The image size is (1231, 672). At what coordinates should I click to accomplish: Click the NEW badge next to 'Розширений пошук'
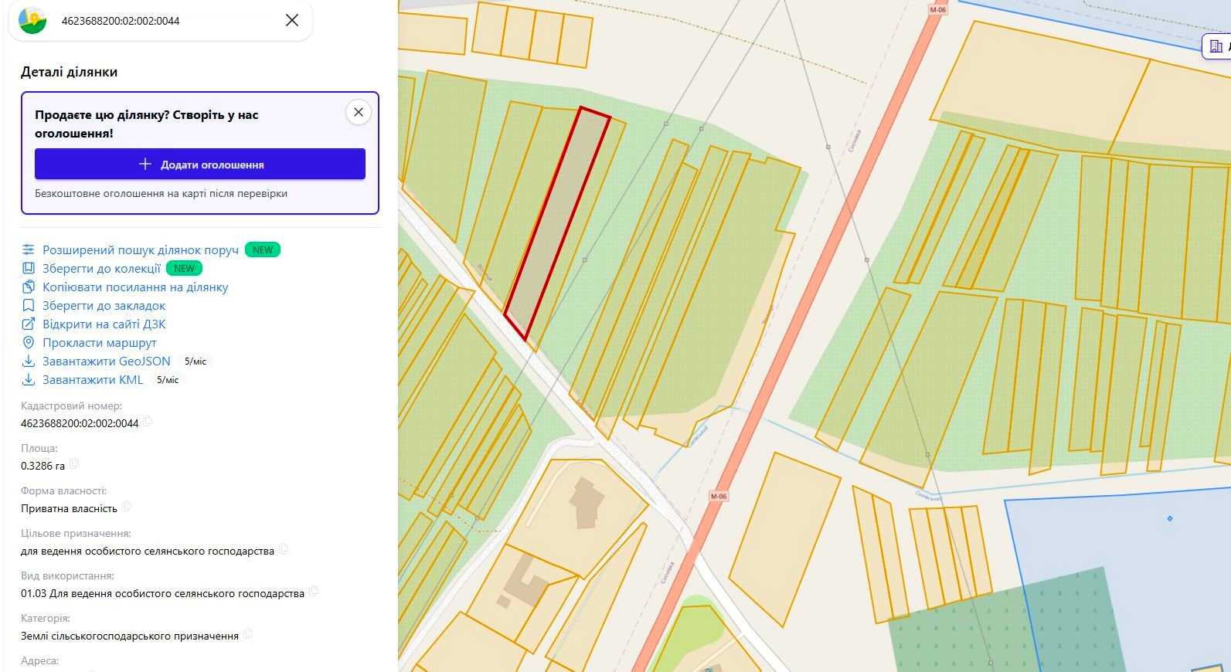(x=263, y=249)
